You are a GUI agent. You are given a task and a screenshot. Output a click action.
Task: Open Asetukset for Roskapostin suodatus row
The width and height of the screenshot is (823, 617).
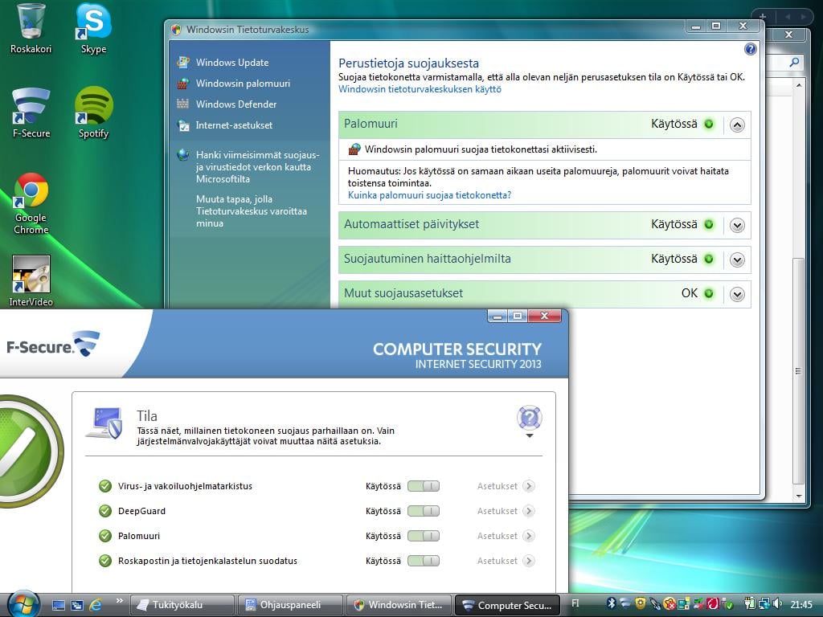coord(506,561)
